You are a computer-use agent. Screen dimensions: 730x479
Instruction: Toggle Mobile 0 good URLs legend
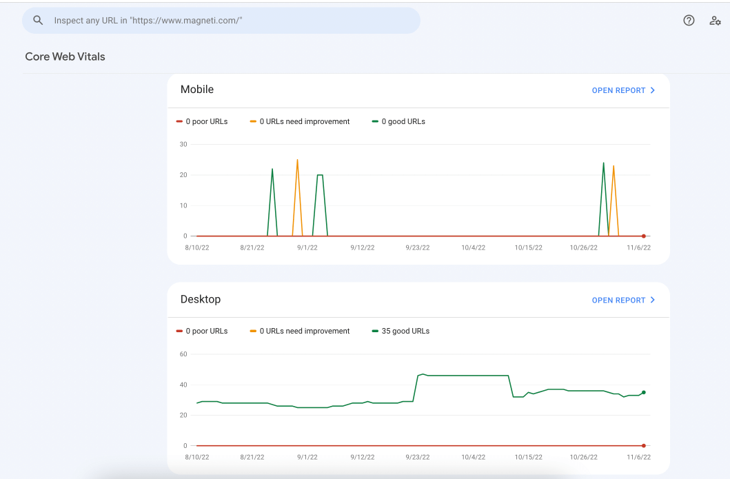click(x=398, y=121)
